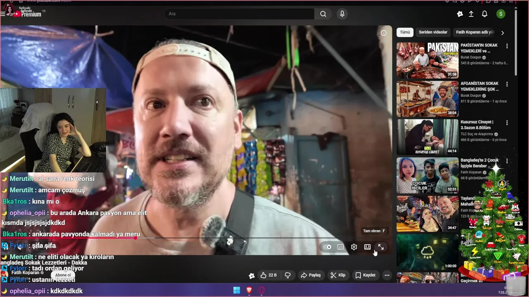This screenshot has height=297, width=529.
Task: Select the Tümü filter chip
Action: coord(405,32)
